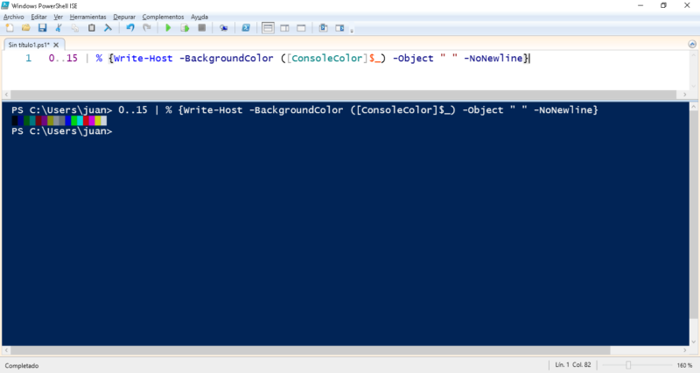The height and width of the screenshot is (373, 700).
Task: Show script pane maximized layout
Action: 301,28
